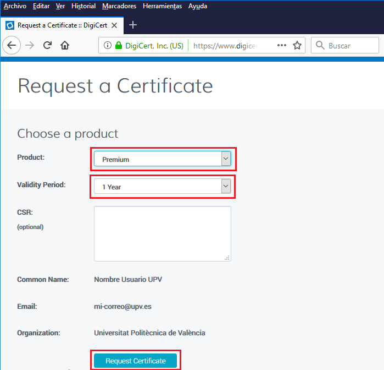
Task: Click the green padlock security icon
Action: (x=118, y=46)
